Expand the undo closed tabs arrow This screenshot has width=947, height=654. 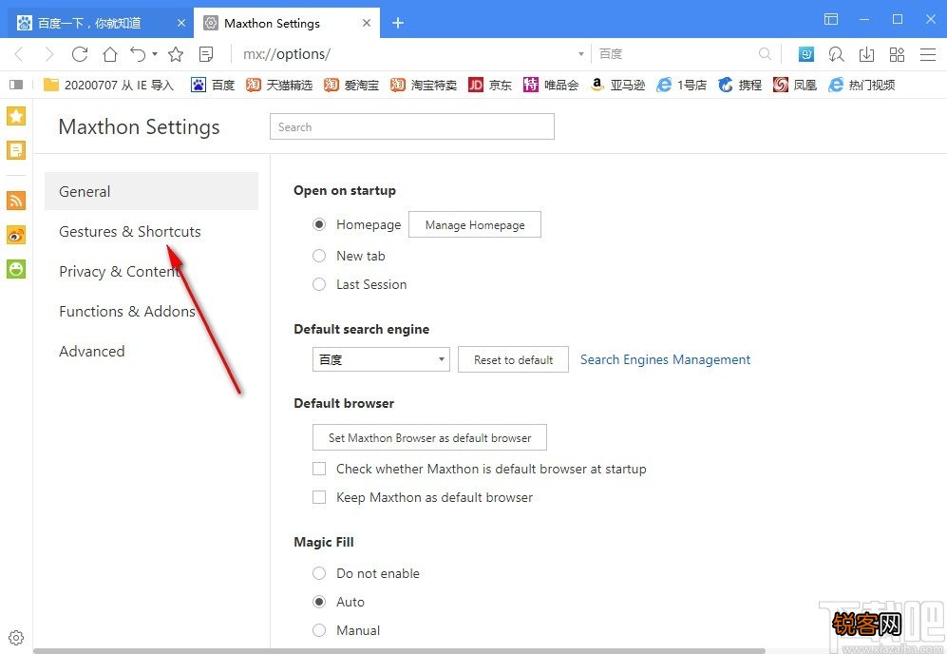(x=155, y=54)
